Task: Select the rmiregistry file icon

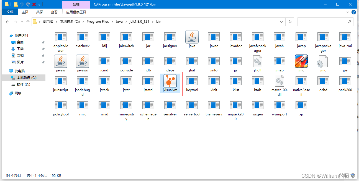Action: pos(126,105)
